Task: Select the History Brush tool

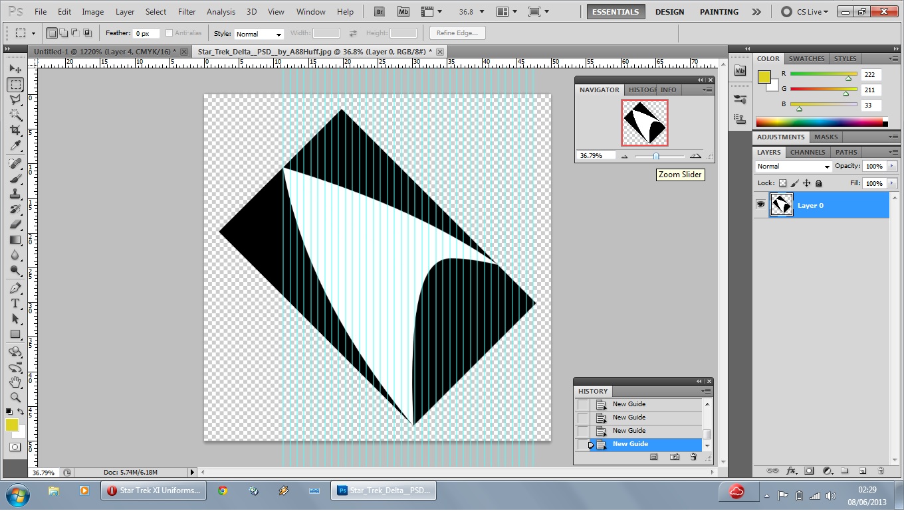Action: click(x=15, y=209)
